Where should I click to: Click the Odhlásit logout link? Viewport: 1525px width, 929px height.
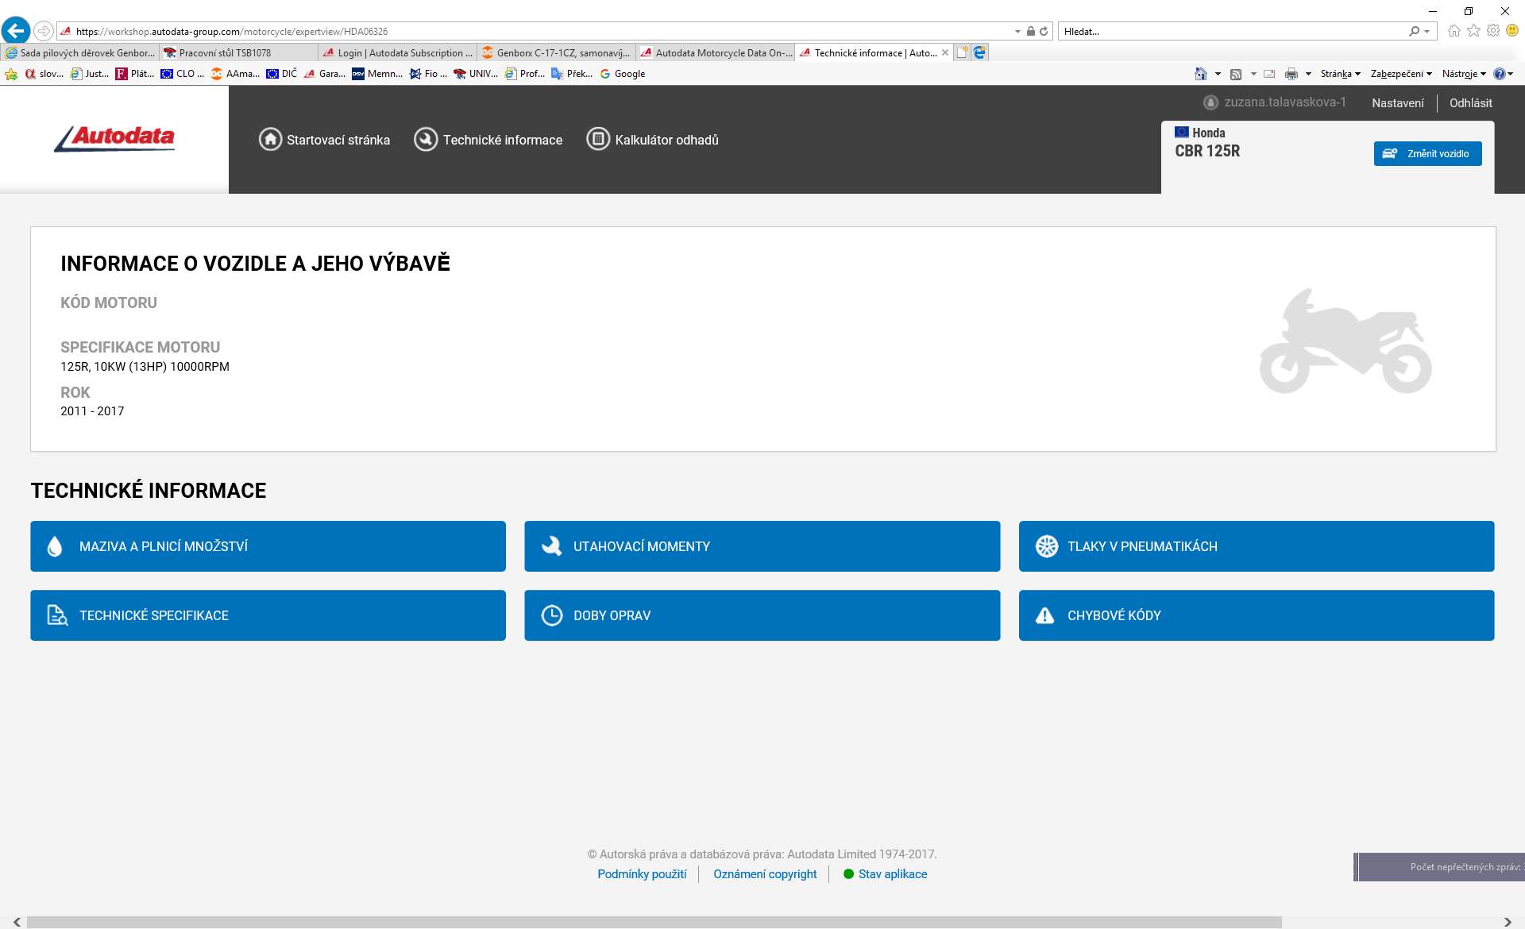pyautogui.click(x=1470, y=103)
